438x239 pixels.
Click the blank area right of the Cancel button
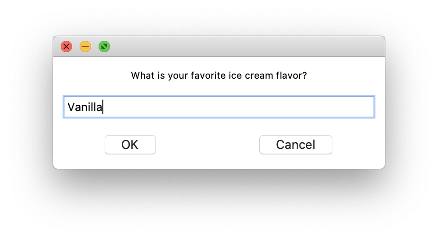[x=358, y=145]
